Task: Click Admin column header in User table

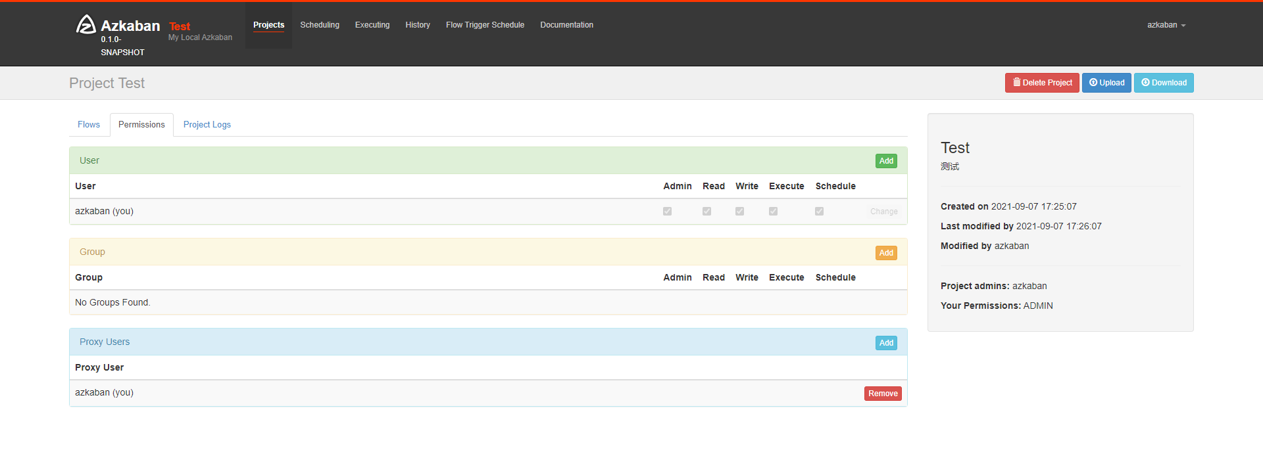Action: (x=678, y=186)
